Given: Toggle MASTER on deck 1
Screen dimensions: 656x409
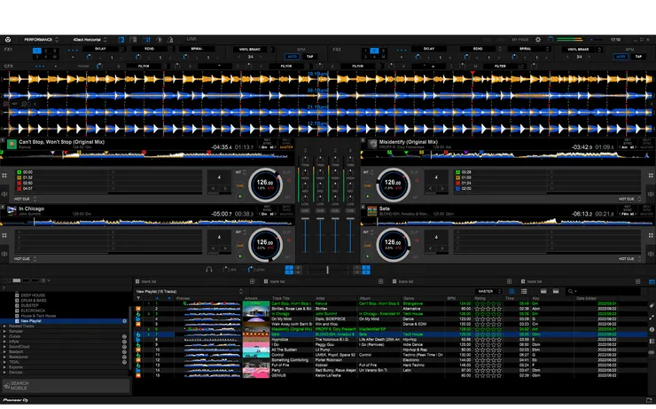Looking at the screenshot, I should [286, 148].
